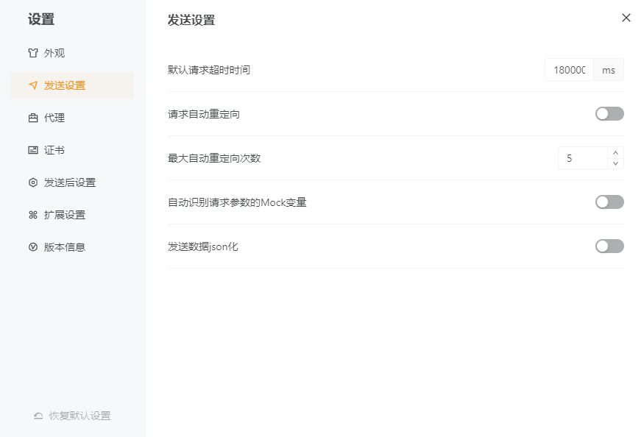
Task: Click the 最大自动重定向次数 label text
Action: click(x=214, y=158)
